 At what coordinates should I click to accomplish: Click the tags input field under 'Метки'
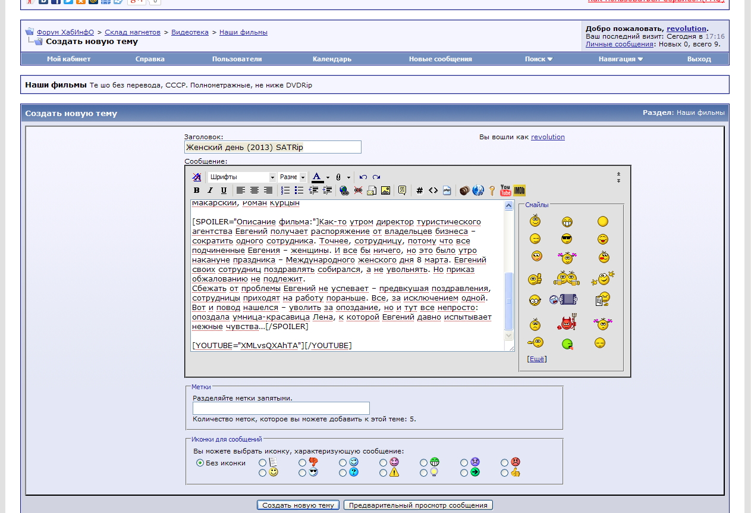pos(281,408)
